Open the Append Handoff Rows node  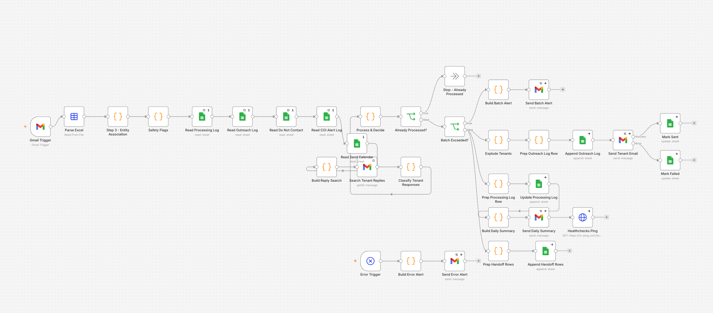coord(545,251)
